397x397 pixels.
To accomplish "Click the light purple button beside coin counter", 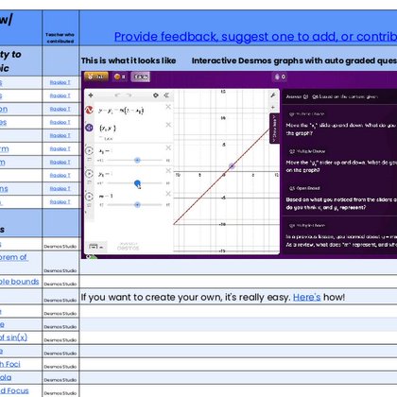I will click(x=141, y=77).
